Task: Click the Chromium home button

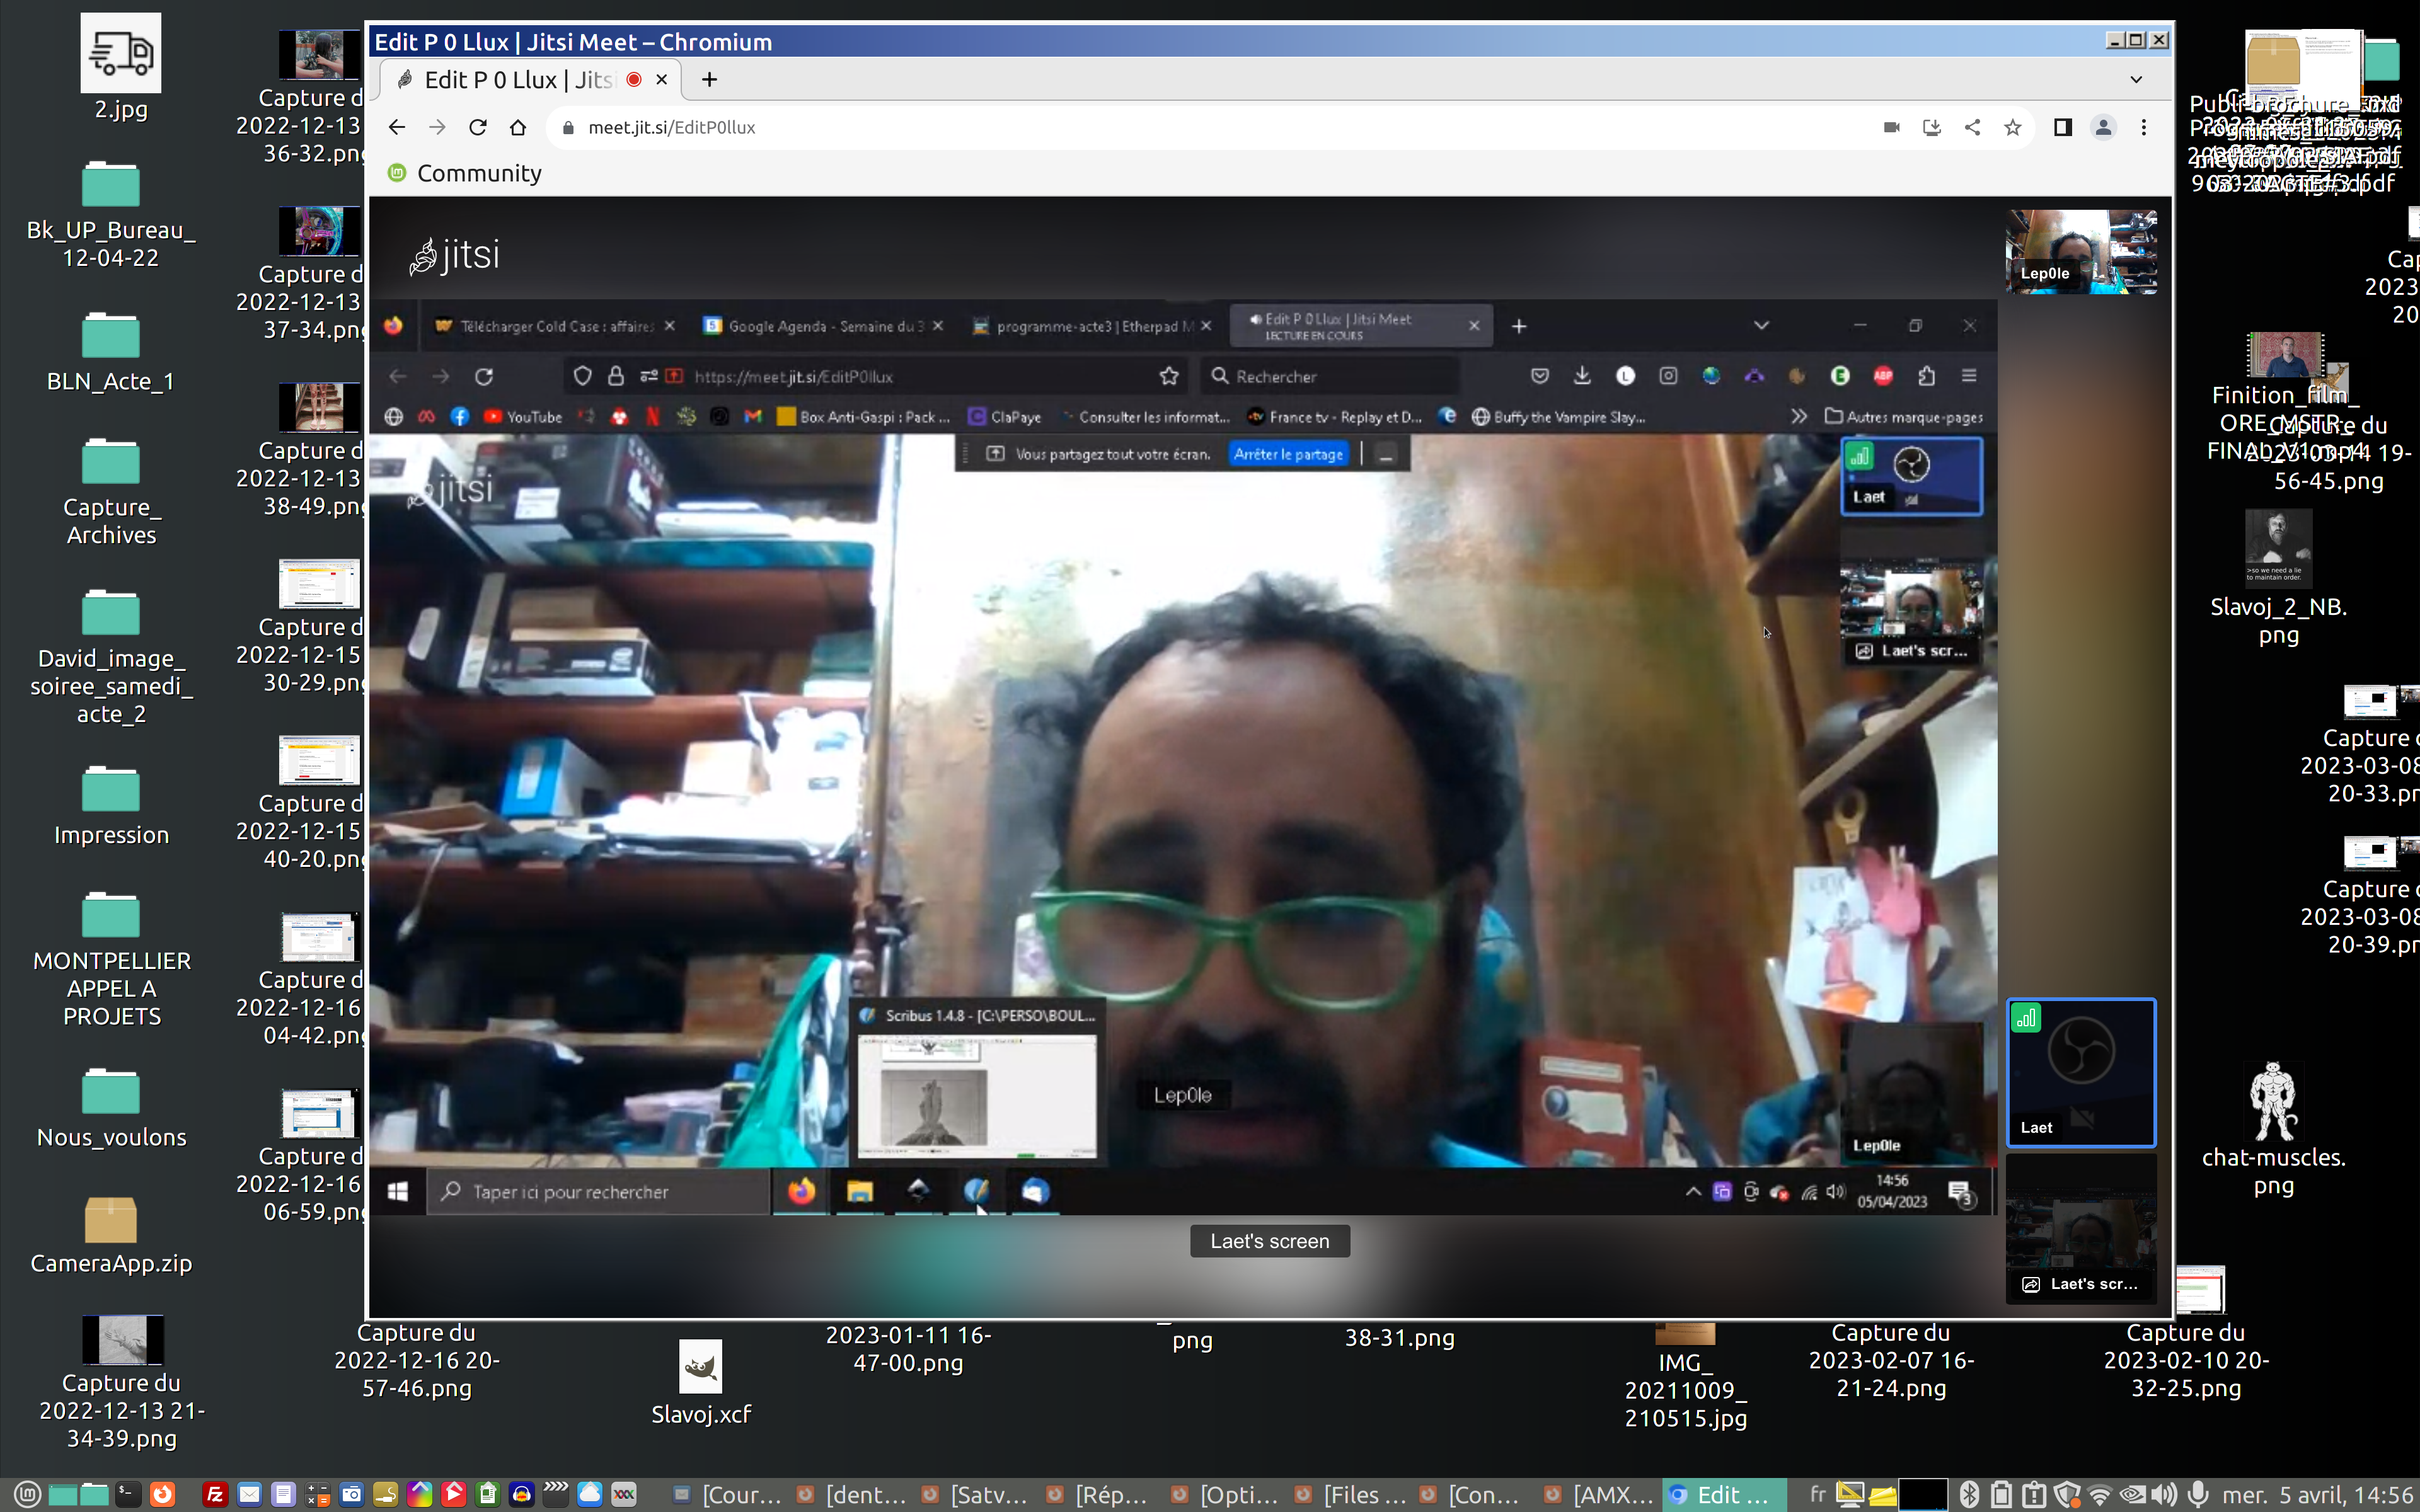Action: coord(518,127)
